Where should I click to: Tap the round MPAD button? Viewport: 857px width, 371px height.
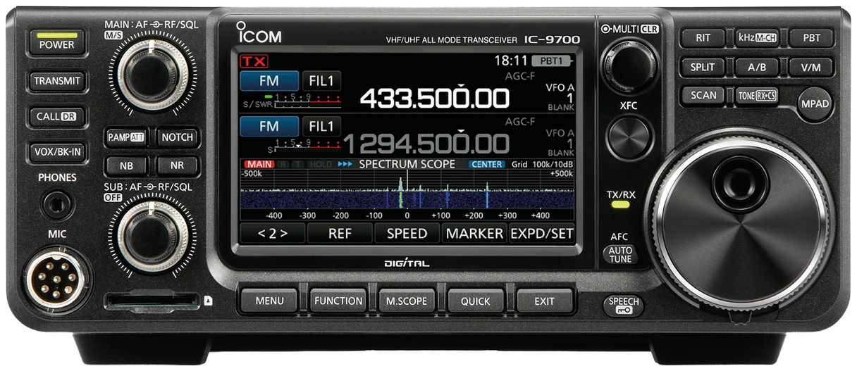click(x=815, y=104)
